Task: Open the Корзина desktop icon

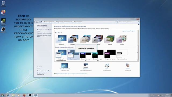Action: point(3,4)
